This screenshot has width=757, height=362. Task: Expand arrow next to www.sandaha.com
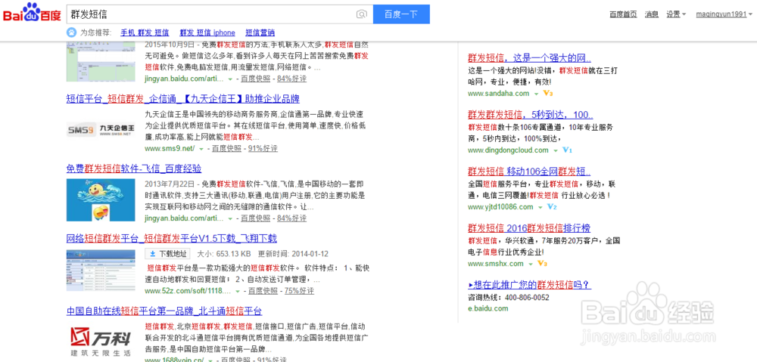click(535, 94)
